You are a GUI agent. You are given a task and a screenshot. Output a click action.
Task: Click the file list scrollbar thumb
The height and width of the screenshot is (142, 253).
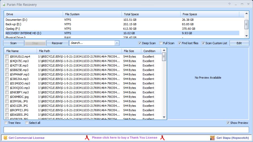click(x=164, y=57)
